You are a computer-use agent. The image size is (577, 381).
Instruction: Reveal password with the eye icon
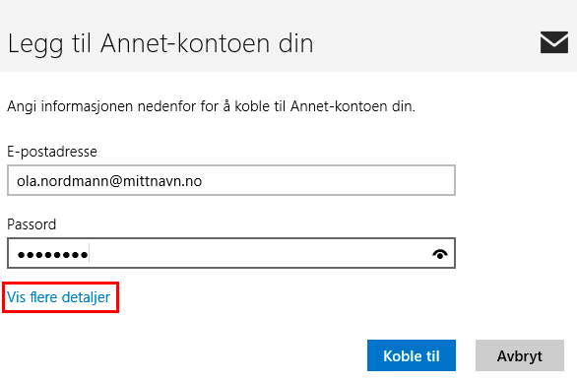(x=440, y=254)
